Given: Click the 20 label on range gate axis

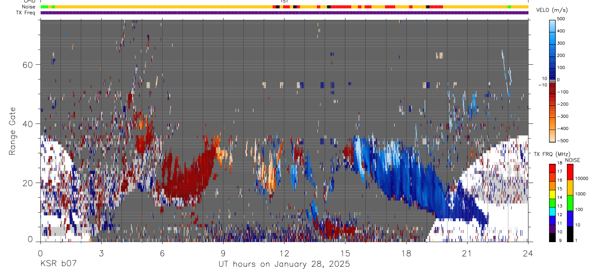Looking at the screenshot, I should pos(28,183).
